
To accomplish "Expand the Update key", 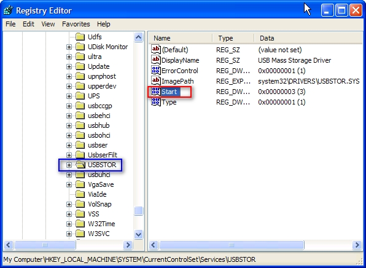I will coord(69,66).
